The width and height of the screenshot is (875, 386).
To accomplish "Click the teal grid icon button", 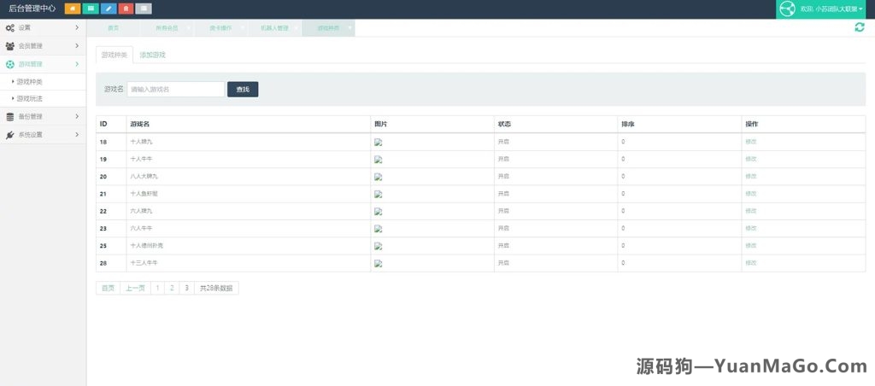I will pyautogui.click(x=91, y=9).
